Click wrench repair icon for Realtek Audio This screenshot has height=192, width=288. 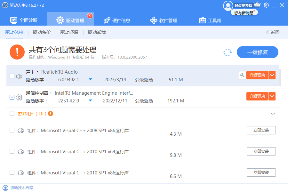coord(242,75)
